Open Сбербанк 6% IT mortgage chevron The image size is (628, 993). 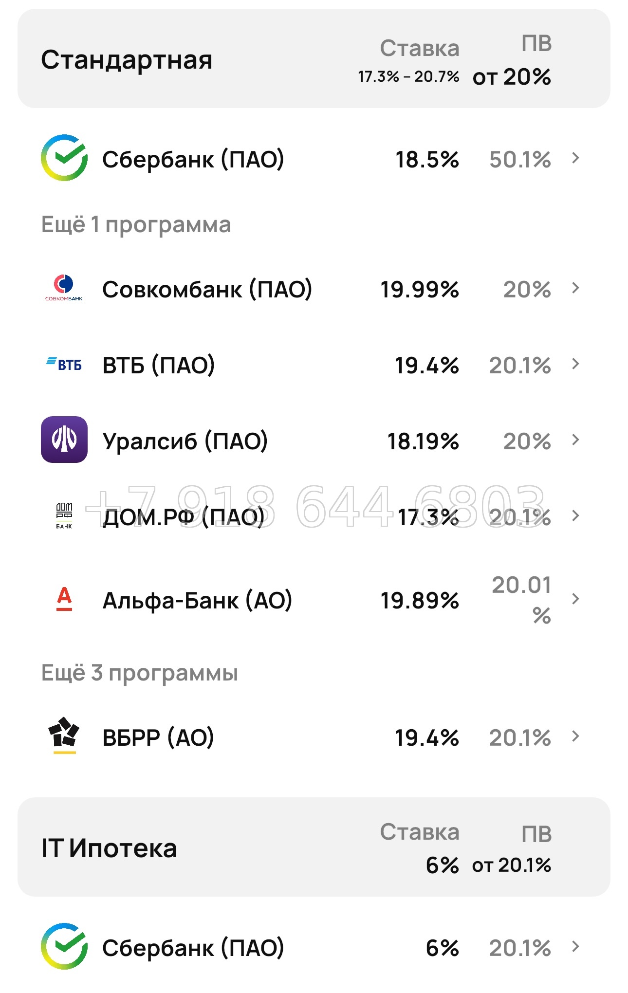(x=575, y=947)
